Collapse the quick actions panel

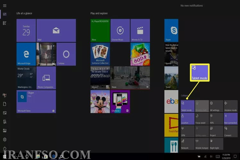click(184, 96)
